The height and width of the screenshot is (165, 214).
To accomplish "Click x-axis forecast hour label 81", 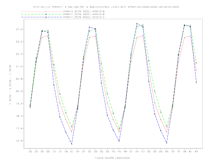I will 190,152.
